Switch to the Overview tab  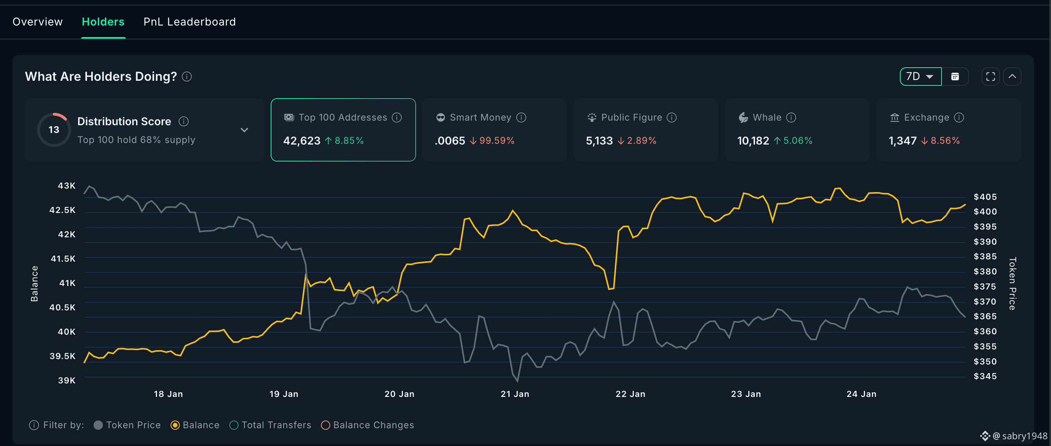(x=38, y=22)
